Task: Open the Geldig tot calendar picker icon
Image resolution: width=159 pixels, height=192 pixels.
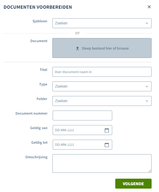Action: [x=107, y=145]
